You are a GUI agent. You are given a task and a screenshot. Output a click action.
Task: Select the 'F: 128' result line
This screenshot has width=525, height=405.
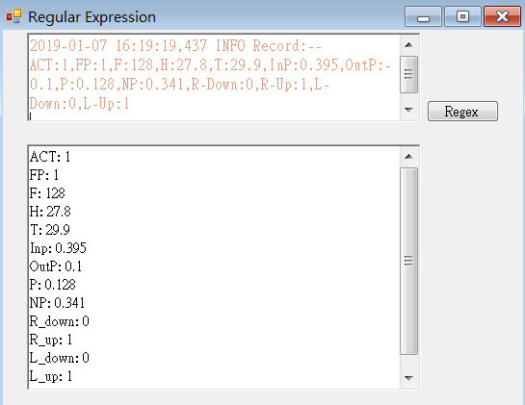[47, 193]
